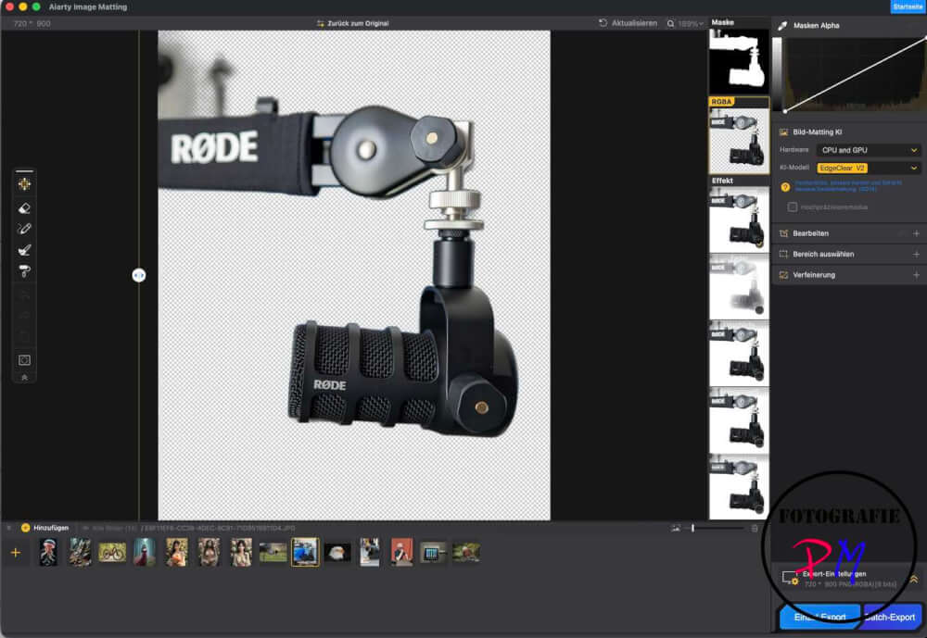Expand the Verfeinerung section

[915, 275]
